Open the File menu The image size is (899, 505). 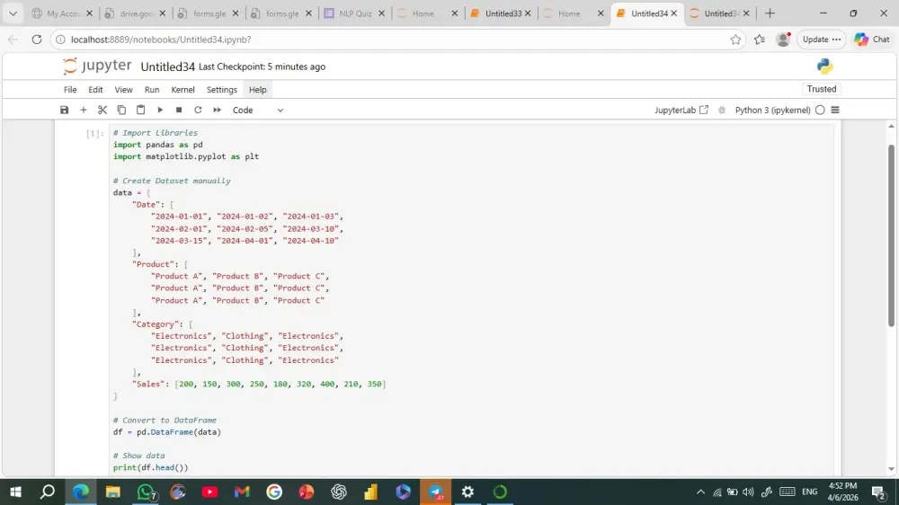click(70, 90)
